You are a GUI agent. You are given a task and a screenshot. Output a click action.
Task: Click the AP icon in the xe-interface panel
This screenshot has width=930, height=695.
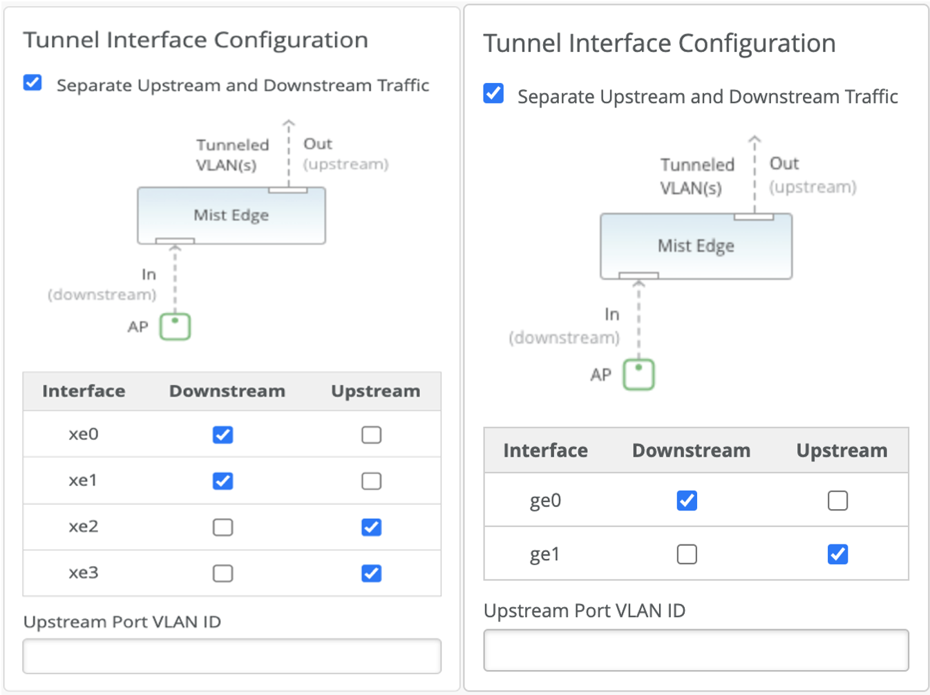(x=175, y=326)
